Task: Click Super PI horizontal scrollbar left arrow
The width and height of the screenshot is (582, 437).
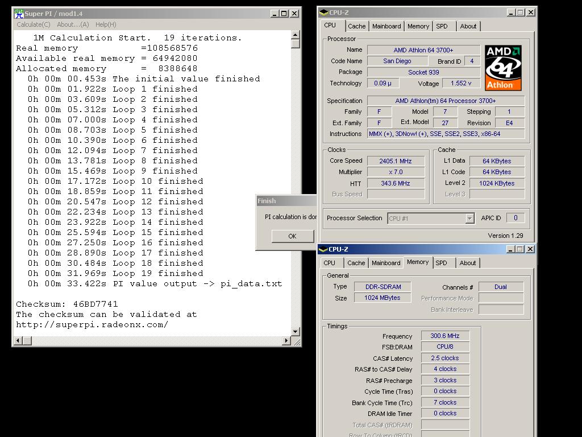Action: (x=18, y=340)
